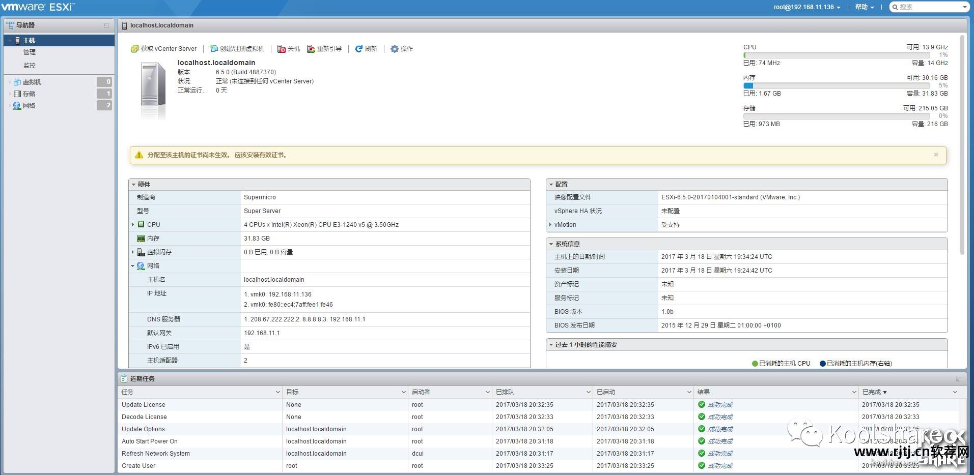Collapse the Hardware (硬件) section

coord(133,185)
